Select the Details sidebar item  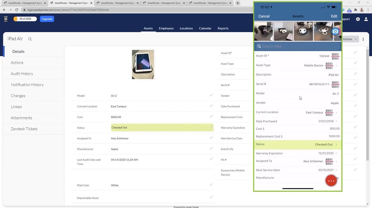tap(33, 51)
